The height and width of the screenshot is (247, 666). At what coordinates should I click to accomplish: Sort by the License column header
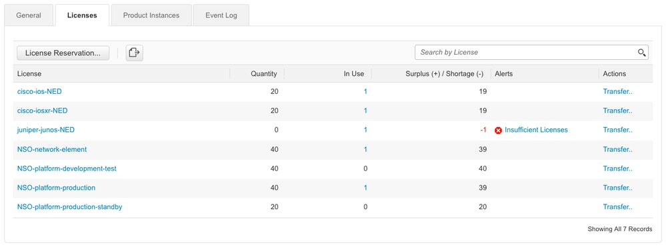pos(29,74)
